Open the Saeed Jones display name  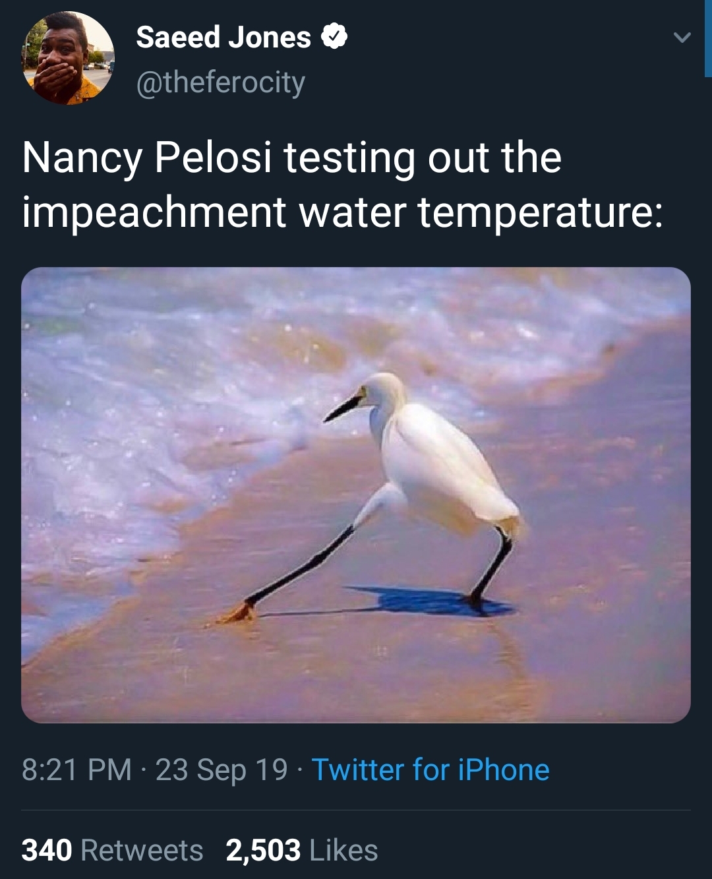(x=223, y=38)
